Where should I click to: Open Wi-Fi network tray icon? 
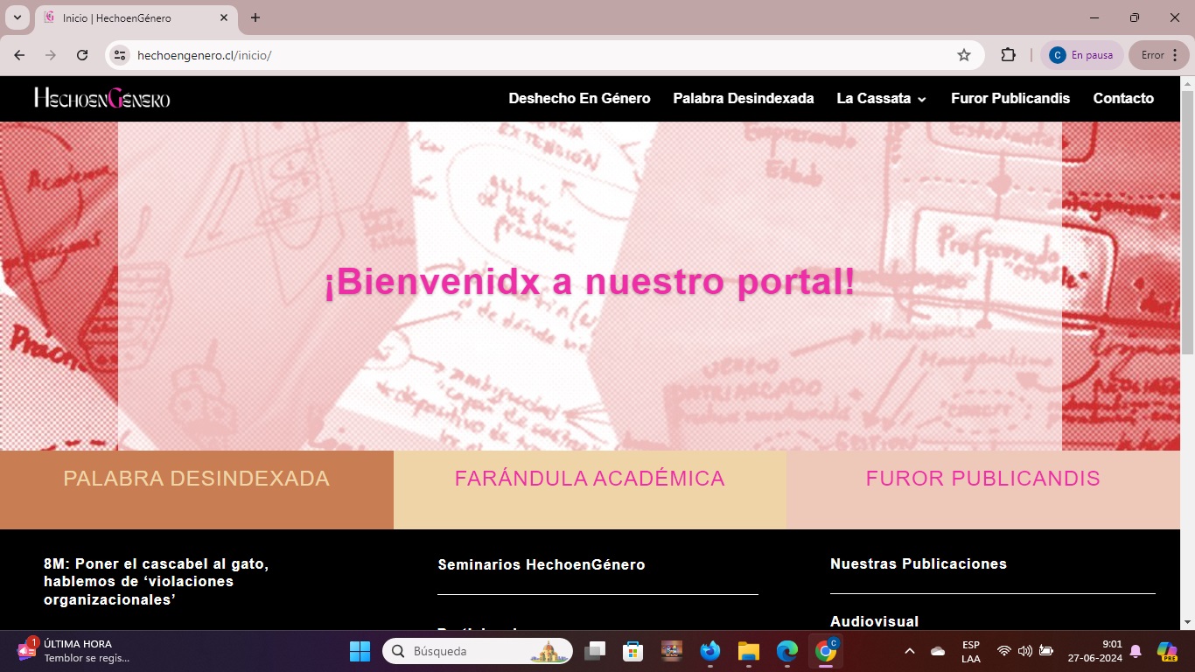click(1004, 651)
